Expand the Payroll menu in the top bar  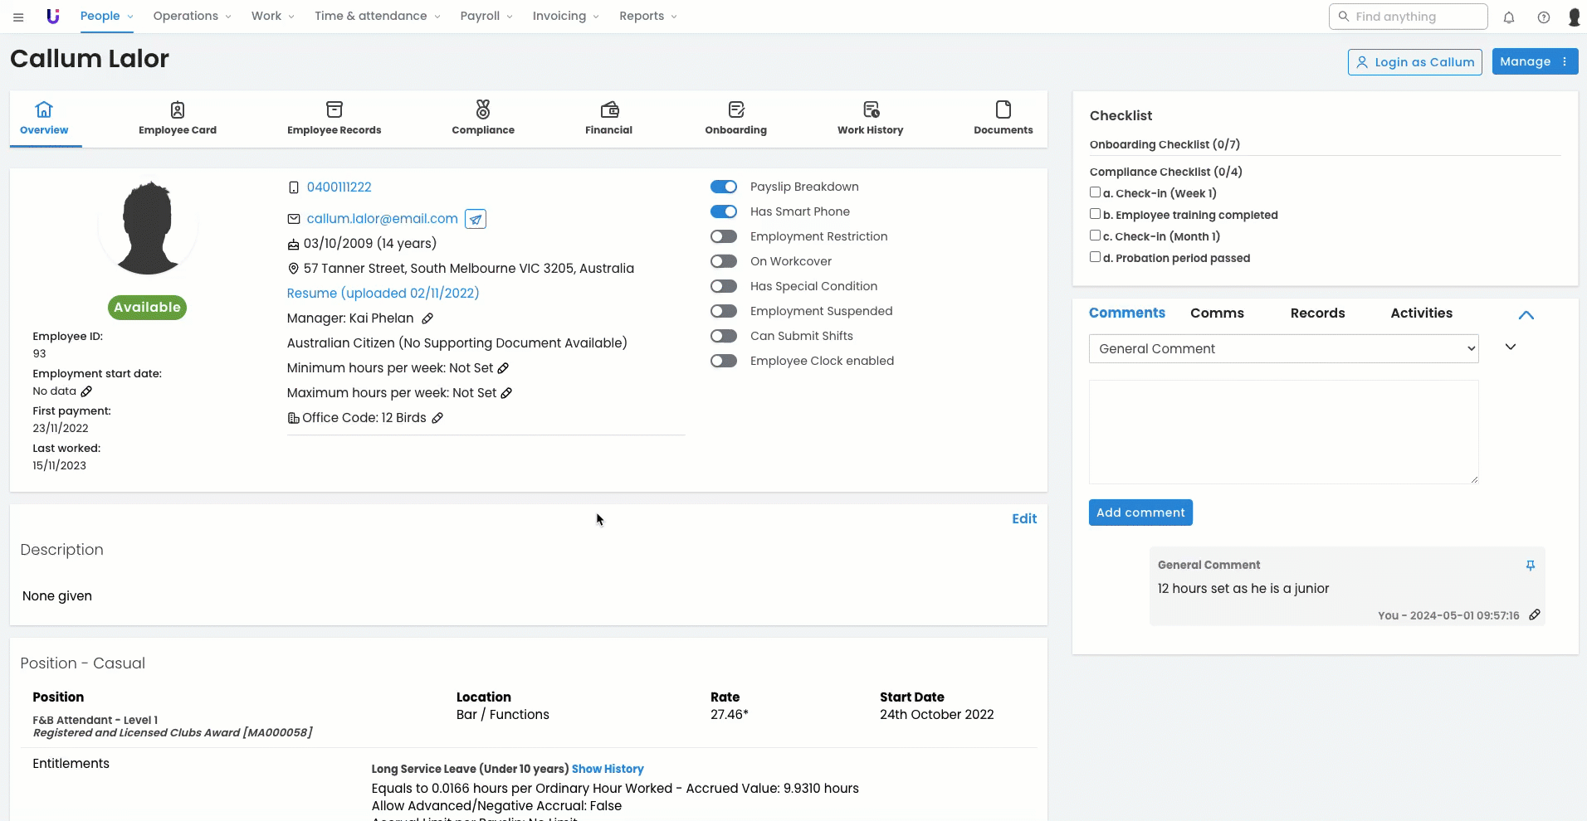click(x=486, y=17)
